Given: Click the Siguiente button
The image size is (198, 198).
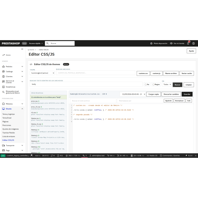Looking at the screenshot, I should 168,101.
